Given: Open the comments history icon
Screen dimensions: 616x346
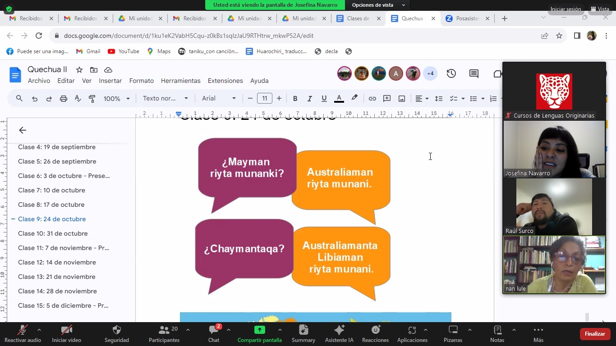Looking at the screenshot, I should (473, 73).
